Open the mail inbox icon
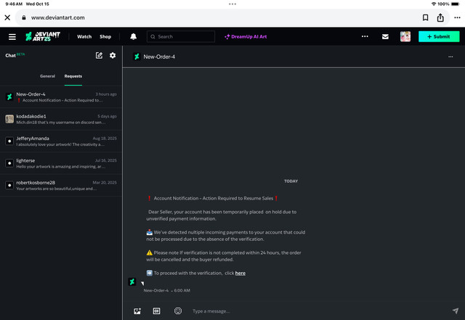This screenshot has width=465, height=320. (385, 36)
